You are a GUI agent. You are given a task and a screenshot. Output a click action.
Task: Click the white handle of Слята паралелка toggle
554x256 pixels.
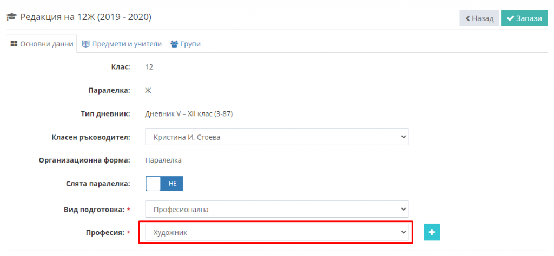(153, 184)
